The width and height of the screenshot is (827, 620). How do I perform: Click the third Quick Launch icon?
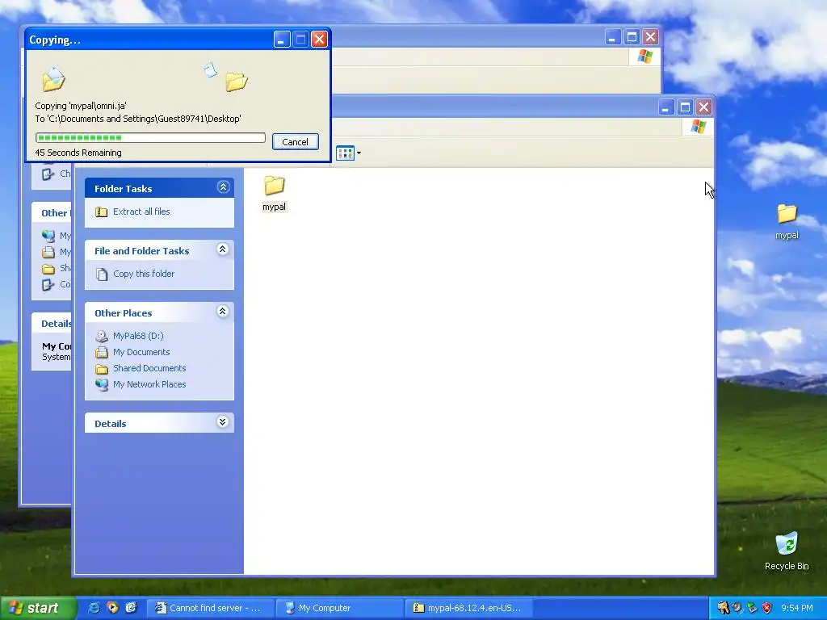131,608
